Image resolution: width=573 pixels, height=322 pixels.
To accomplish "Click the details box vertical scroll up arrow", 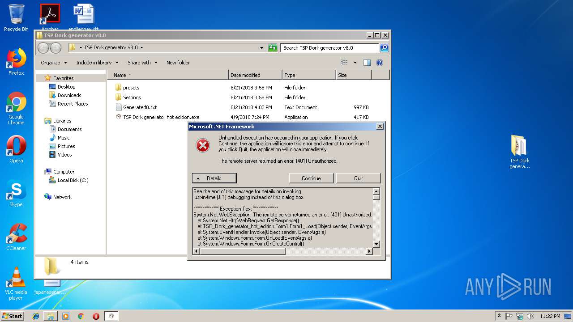I will pos(376,191).
